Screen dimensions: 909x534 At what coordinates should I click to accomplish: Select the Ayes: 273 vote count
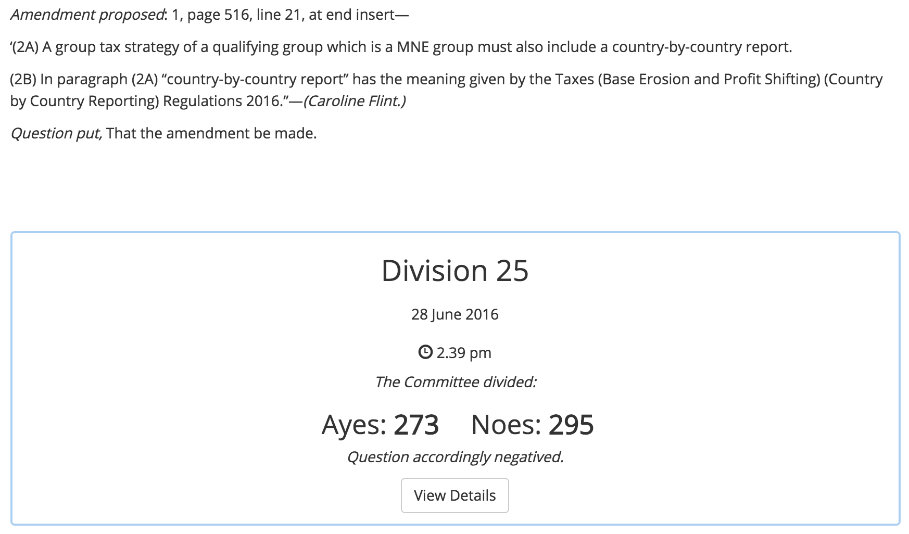[x=380, y=425]
